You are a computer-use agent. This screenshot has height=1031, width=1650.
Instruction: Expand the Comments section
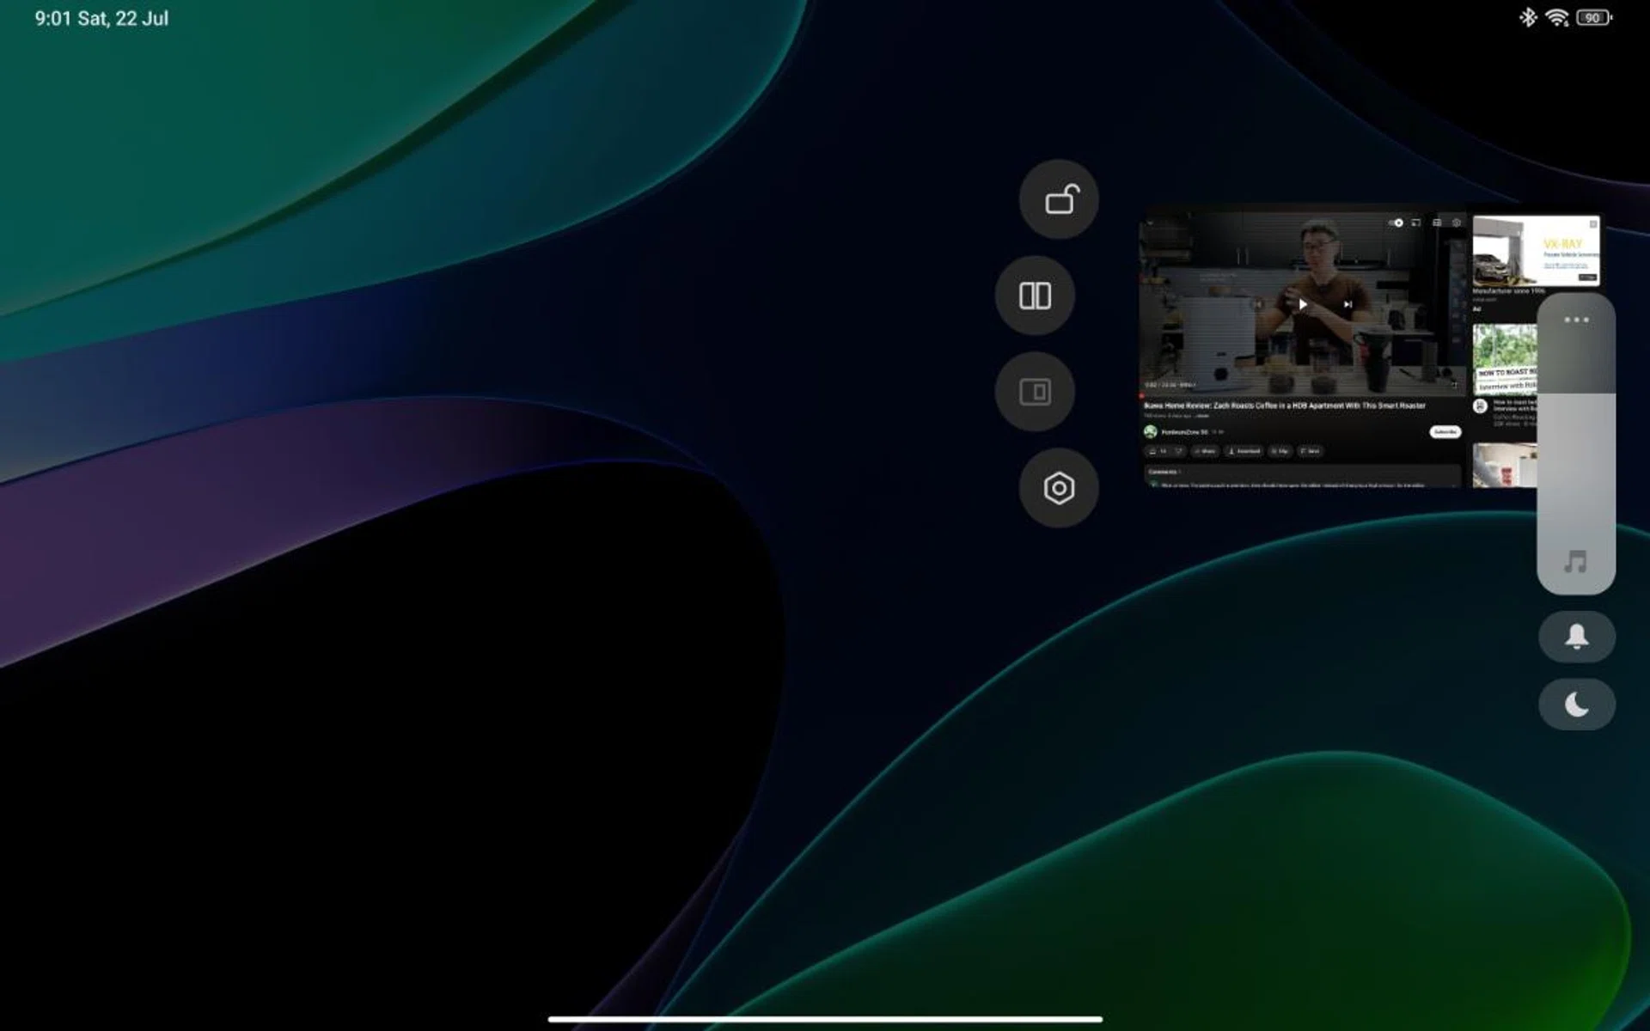coord(1164,471)
